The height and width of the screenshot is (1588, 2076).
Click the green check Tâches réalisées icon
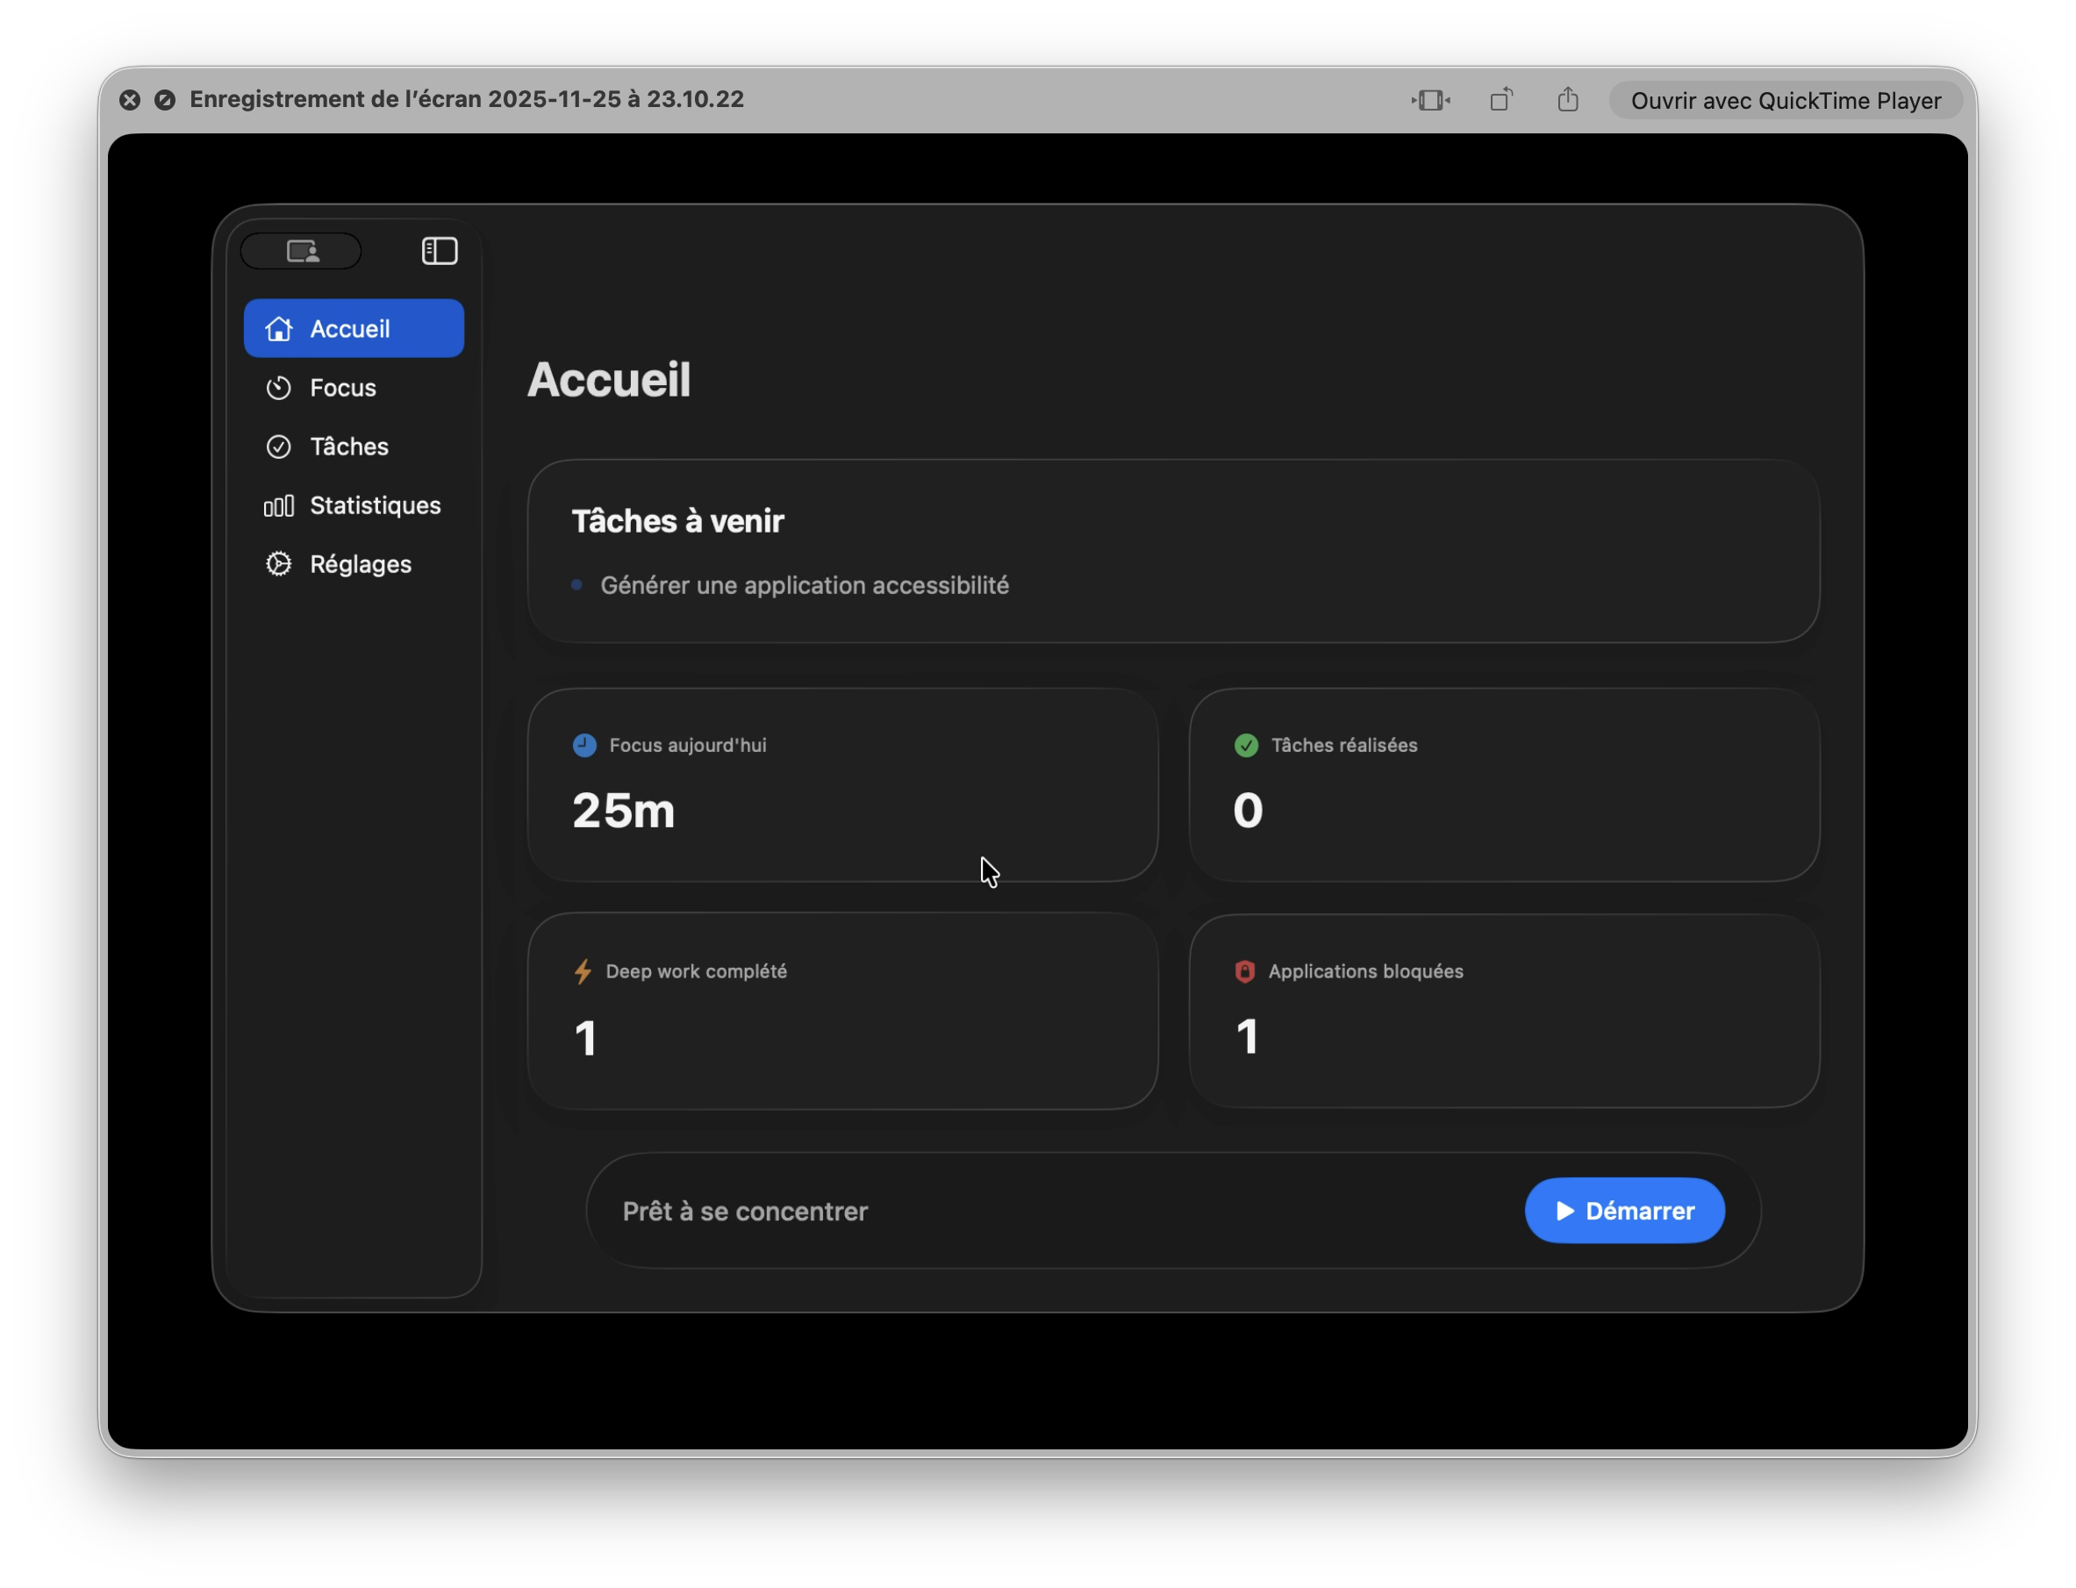click(1247, 745)
